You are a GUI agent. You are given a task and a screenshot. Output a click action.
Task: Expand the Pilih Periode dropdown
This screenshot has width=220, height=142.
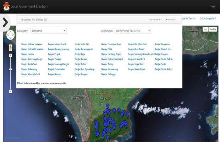(x=155, y=20)
